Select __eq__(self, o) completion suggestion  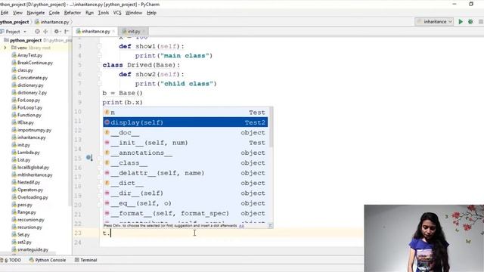[185, 203]
